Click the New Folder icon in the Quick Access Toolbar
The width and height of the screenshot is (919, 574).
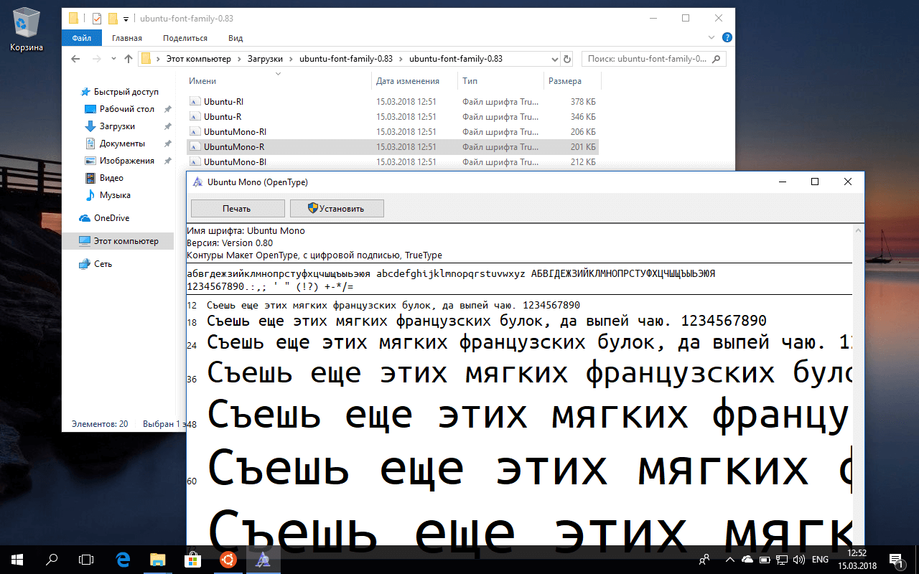point(113,18)
